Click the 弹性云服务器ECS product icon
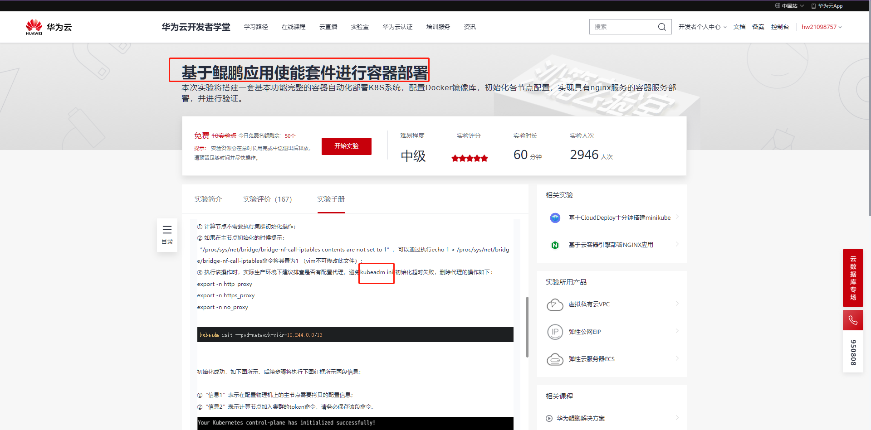Image resolution: width=871 pixels, height=430 pixels. pos(555,359)
